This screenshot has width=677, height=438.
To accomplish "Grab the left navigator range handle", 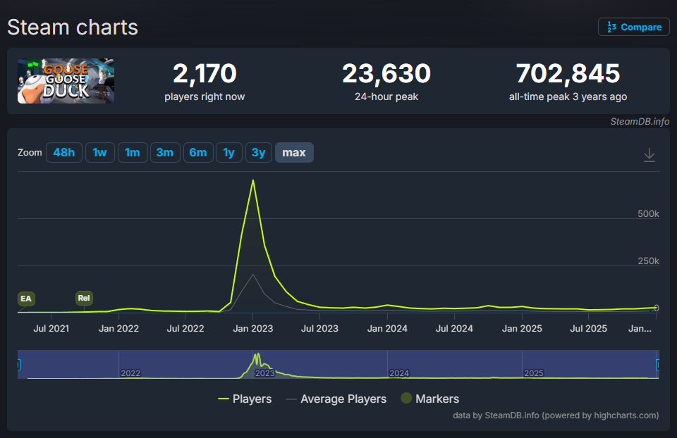I will (18, 364).
